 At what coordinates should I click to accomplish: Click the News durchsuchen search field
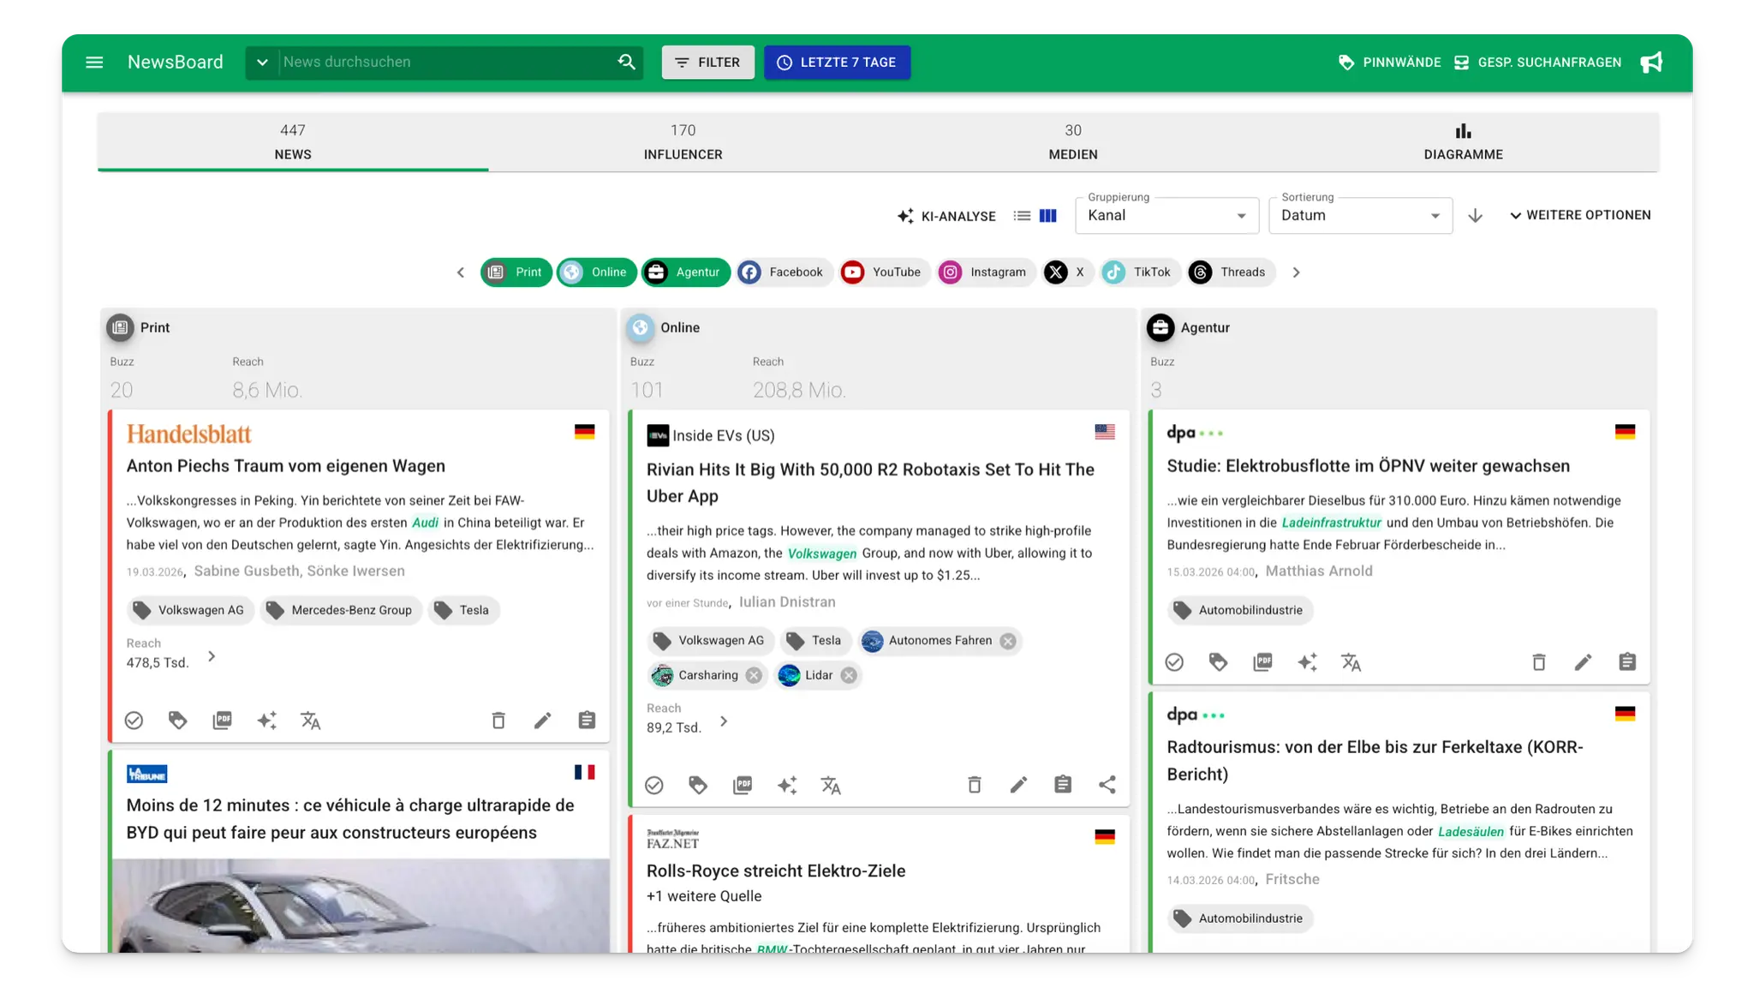pos(445,62)
